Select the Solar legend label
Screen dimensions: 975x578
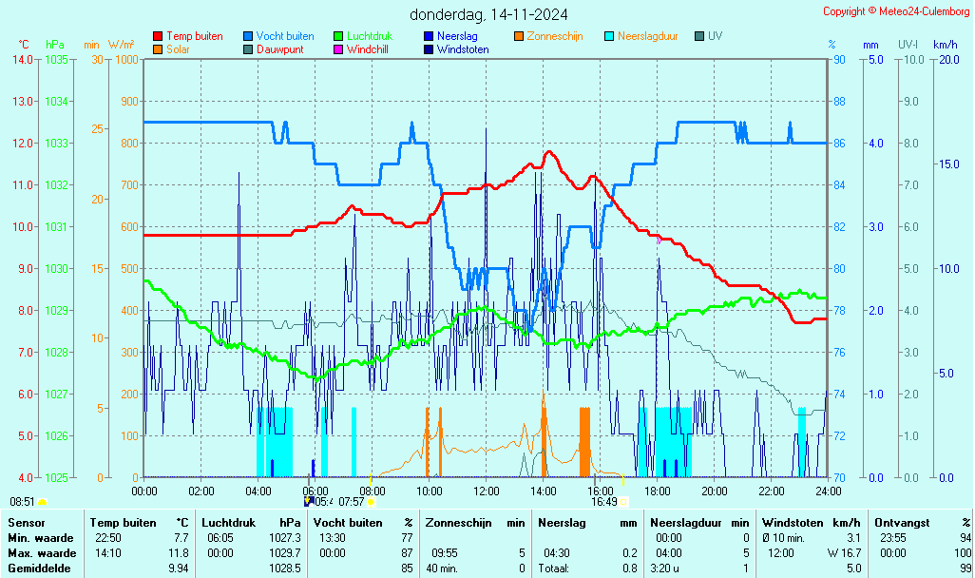pyautogui.click(x=178, y=49)
